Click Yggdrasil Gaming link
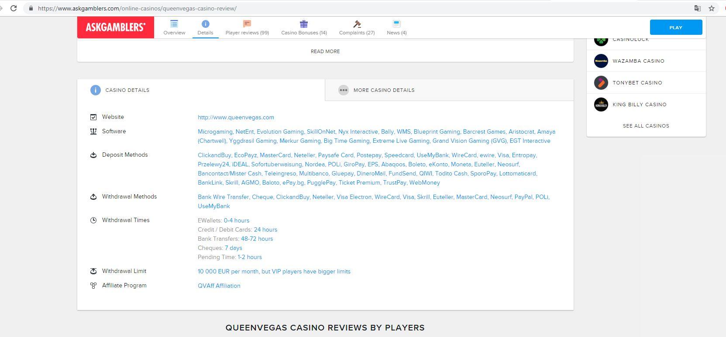 253,141
